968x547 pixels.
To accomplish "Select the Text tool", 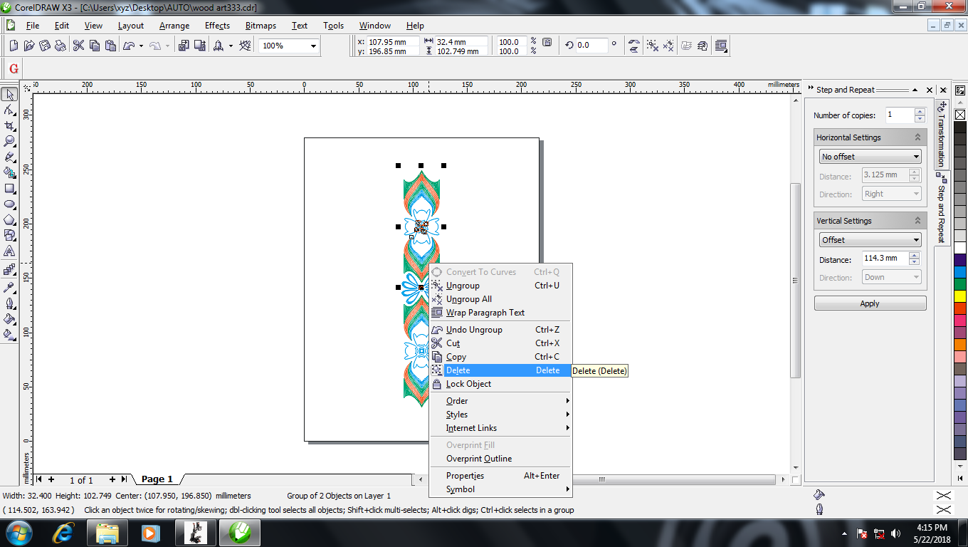I will 9,251.
